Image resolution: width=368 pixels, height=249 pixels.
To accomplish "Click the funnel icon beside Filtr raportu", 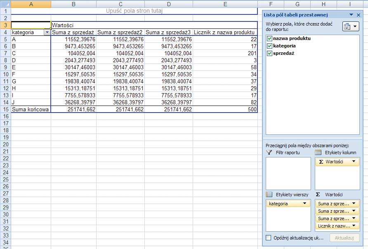I will pos(269,153).
